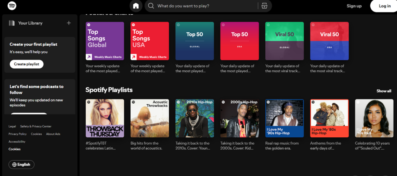This screenshot has width=397, height=176.
Task: Open the Privacy Policy link
Action: point(17,134)
